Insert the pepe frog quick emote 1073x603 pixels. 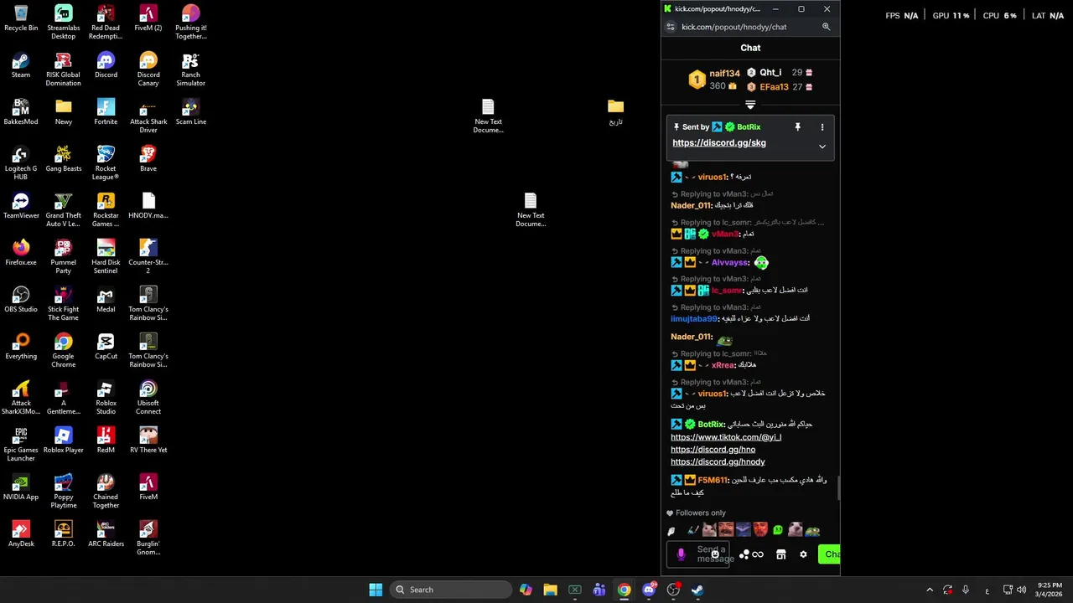tap(812, 530)
